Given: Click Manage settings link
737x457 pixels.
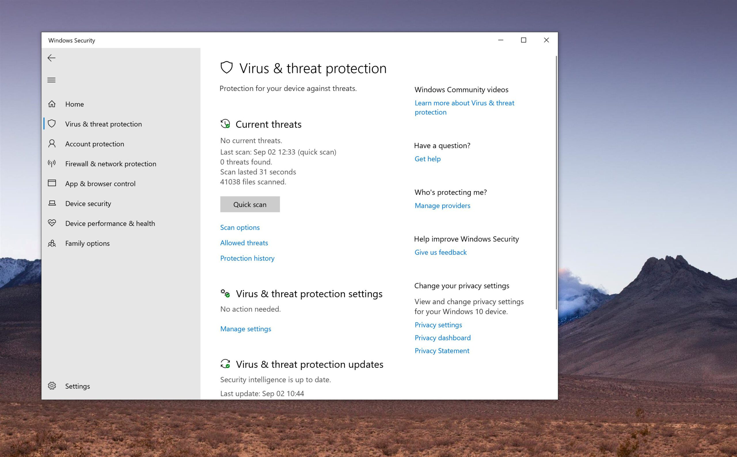Looking at the screenshot, I should (x=245, y=329).
